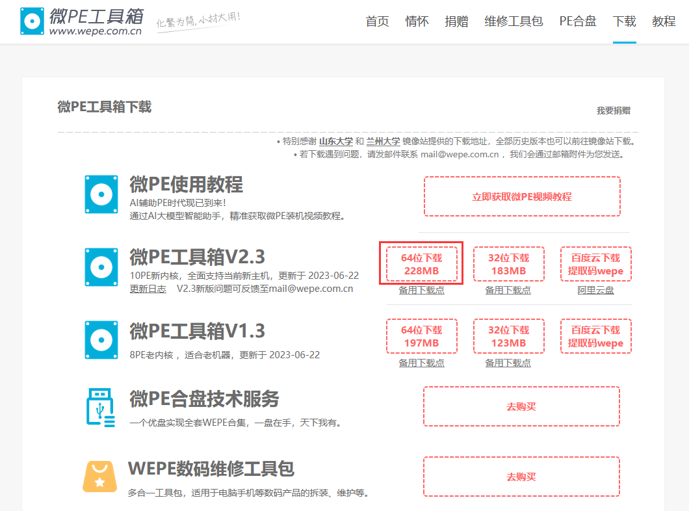The width and height of the screenshot is (689, 511).
Task: Click the 微PE工具箱 www.wepe.com.cn logo text
Action: tap(96, 22)
